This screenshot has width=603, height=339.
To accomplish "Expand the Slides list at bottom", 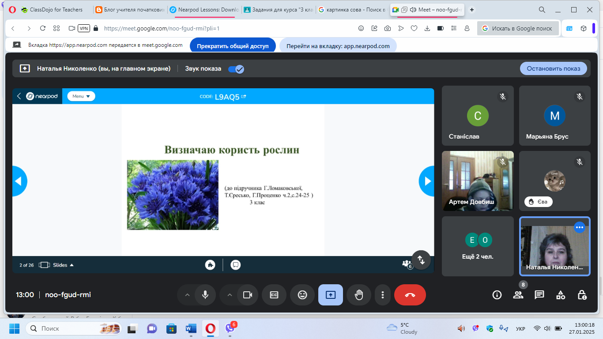I will coord(57,265).
